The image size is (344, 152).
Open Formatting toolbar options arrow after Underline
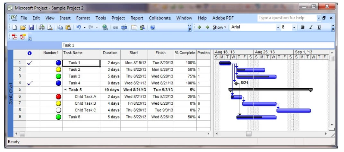pos(333,28)
